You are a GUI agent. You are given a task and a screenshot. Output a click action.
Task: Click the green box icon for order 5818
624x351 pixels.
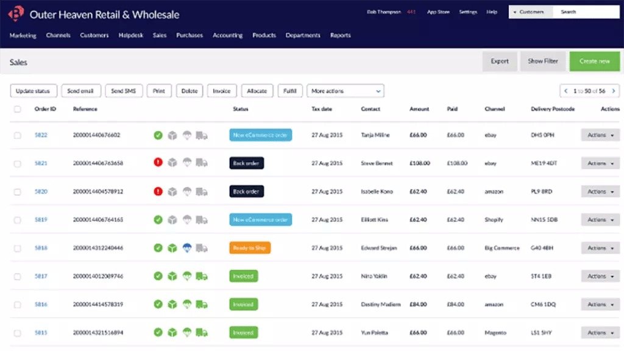tap(172, 248)
